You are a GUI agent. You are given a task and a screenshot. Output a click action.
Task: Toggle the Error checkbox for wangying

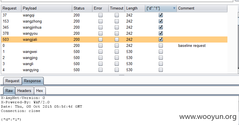coord(101,70)
